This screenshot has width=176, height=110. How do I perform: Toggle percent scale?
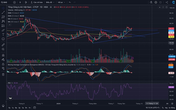(163, 108)
